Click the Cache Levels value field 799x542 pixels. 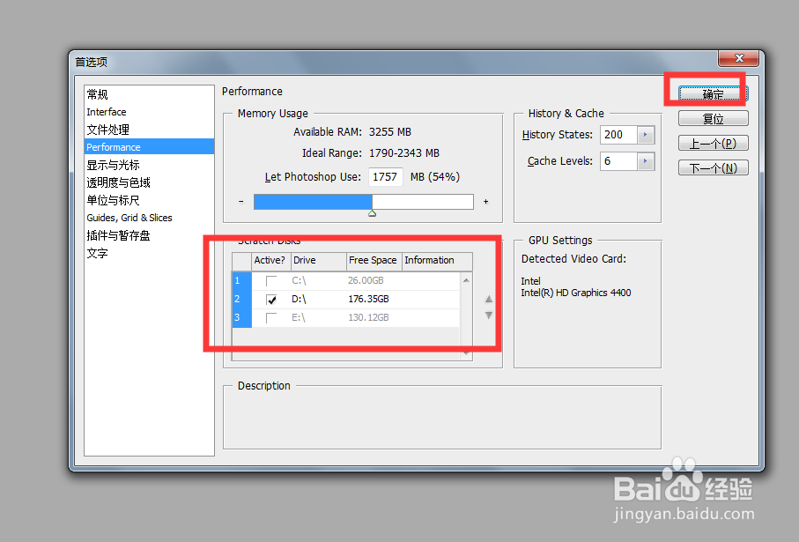618,161
